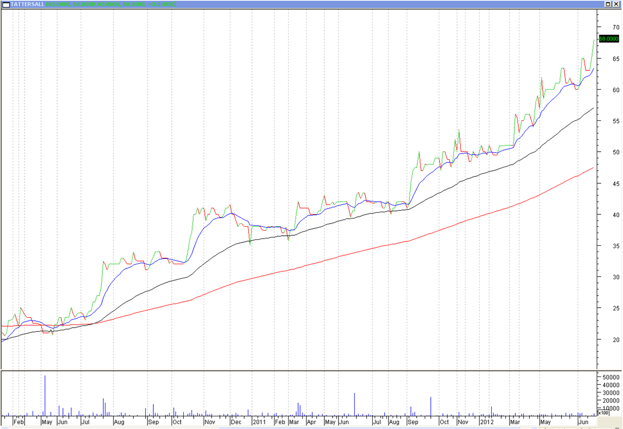Click the 70 price axis label
The image size is (623, 429).
pos(616,27)
